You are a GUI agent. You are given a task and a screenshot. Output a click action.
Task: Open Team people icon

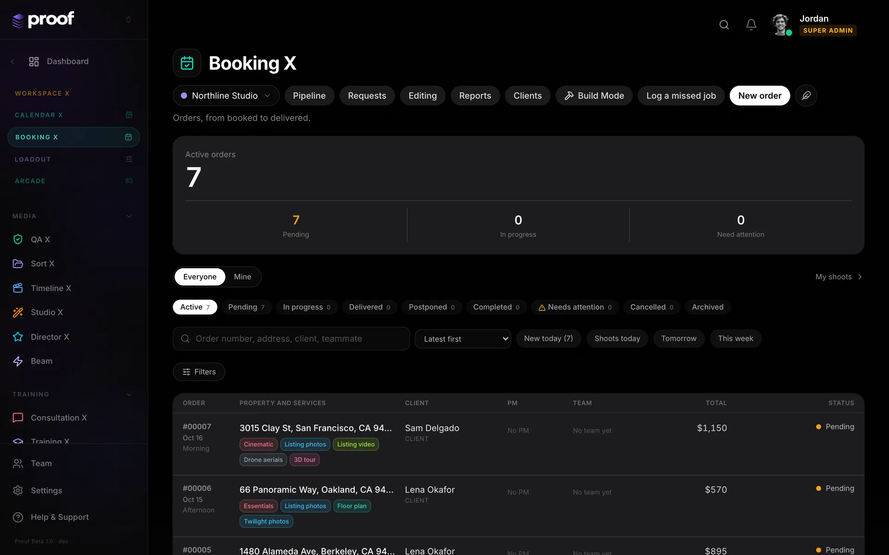(x=18, y=463)
